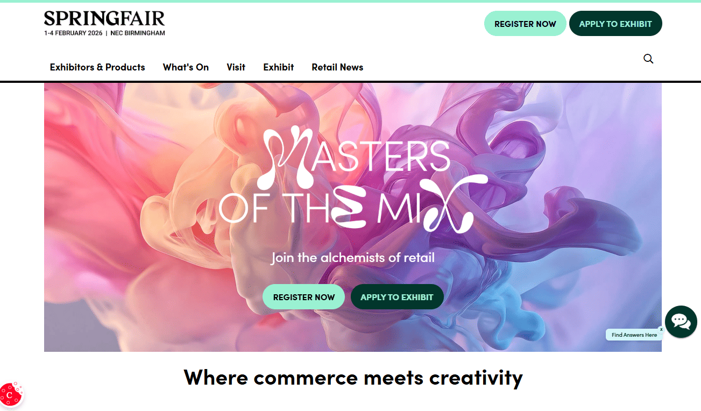Click the Where commerce meets creativity heading
This screenshot has width=701, height=411.
pos(353,377)
